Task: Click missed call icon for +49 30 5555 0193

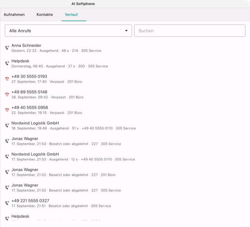Action: tap(7, 79)
